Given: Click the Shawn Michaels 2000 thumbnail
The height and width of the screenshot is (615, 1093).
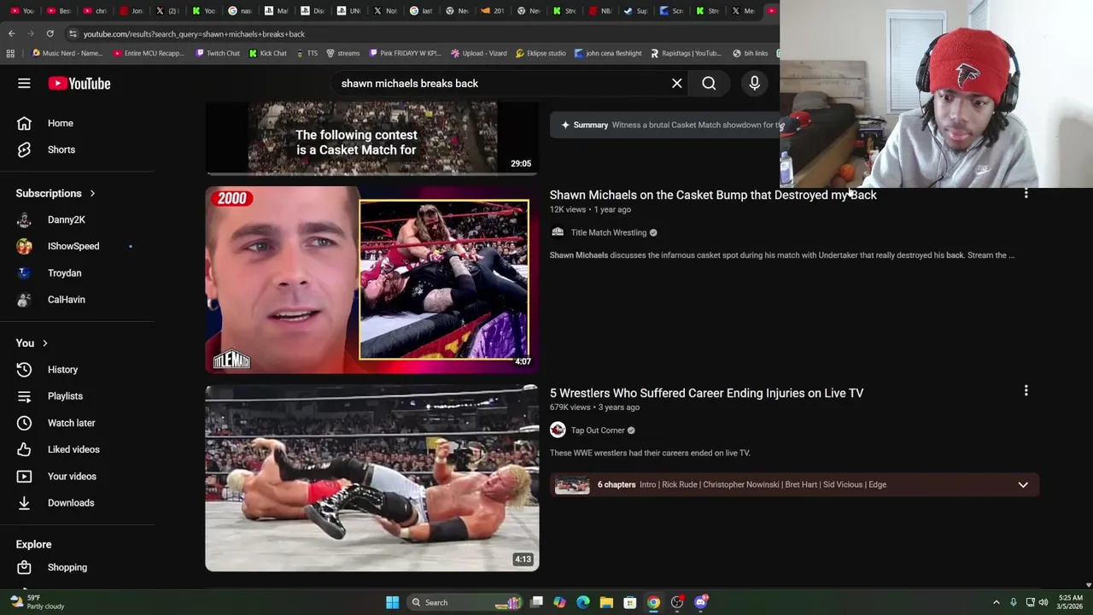Looking at the screenshot, I should 371,279.
